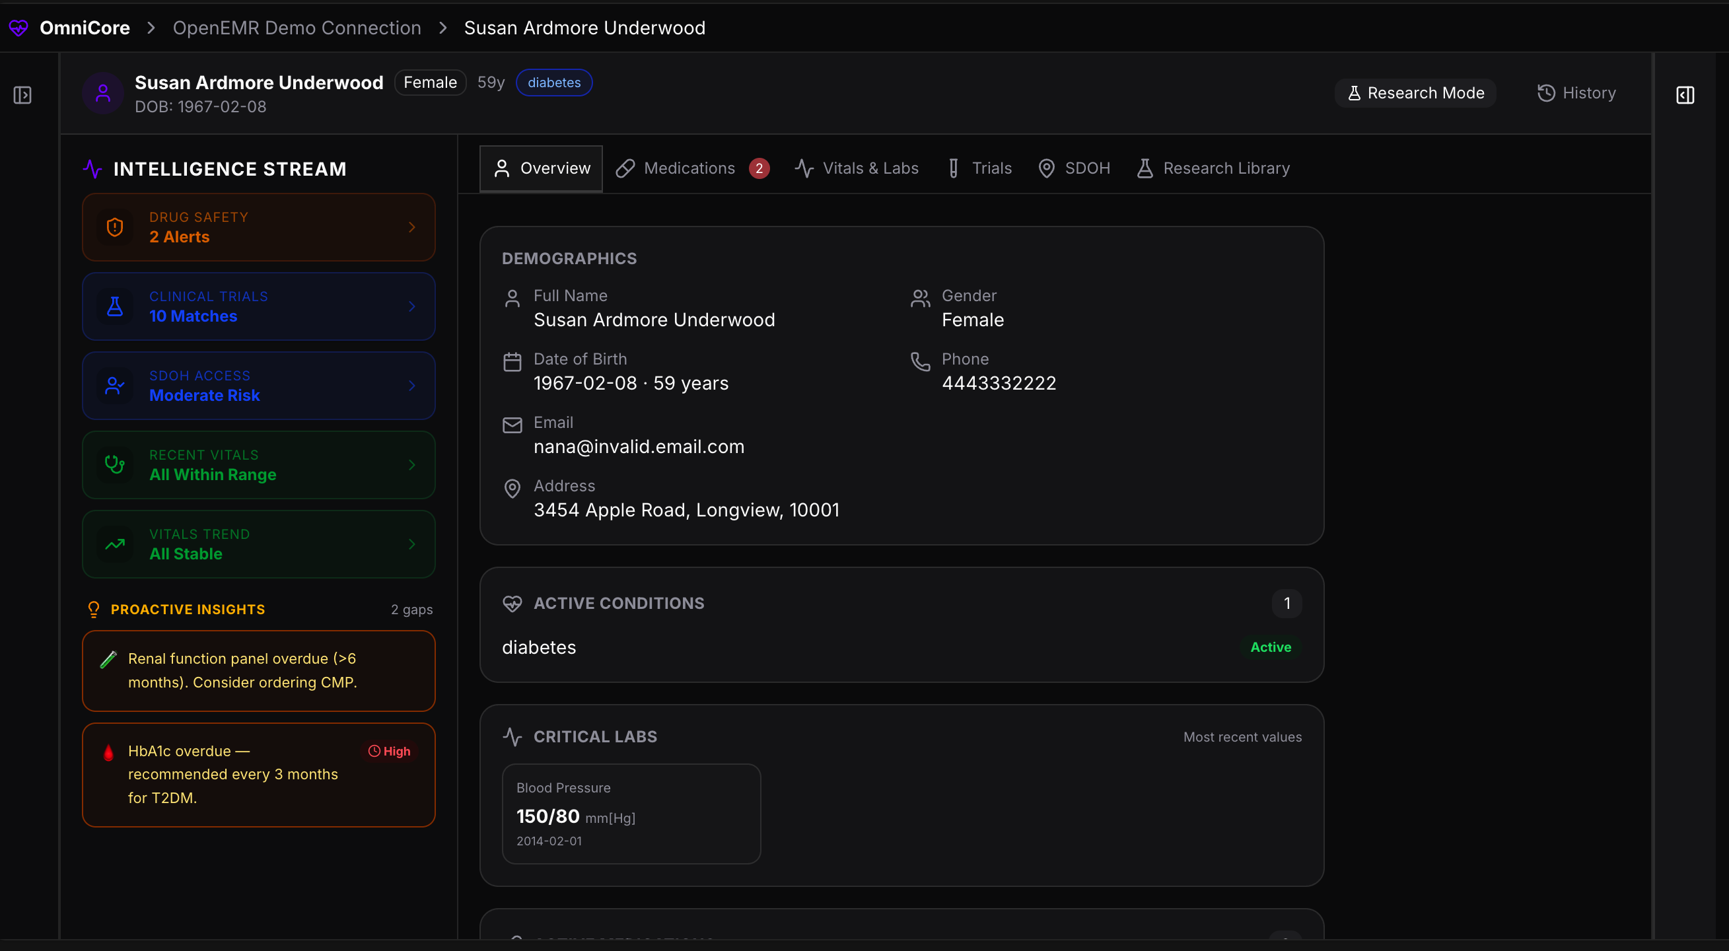Image resolution: width=1729 pixels, height=951 pixels.
Task: Click the email nana@invalid.email.com
Action: tap(639, 447)
